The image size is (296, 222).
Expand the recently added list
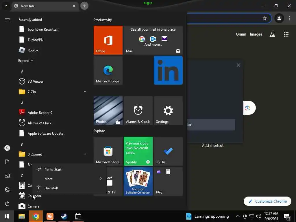(26, 61)
